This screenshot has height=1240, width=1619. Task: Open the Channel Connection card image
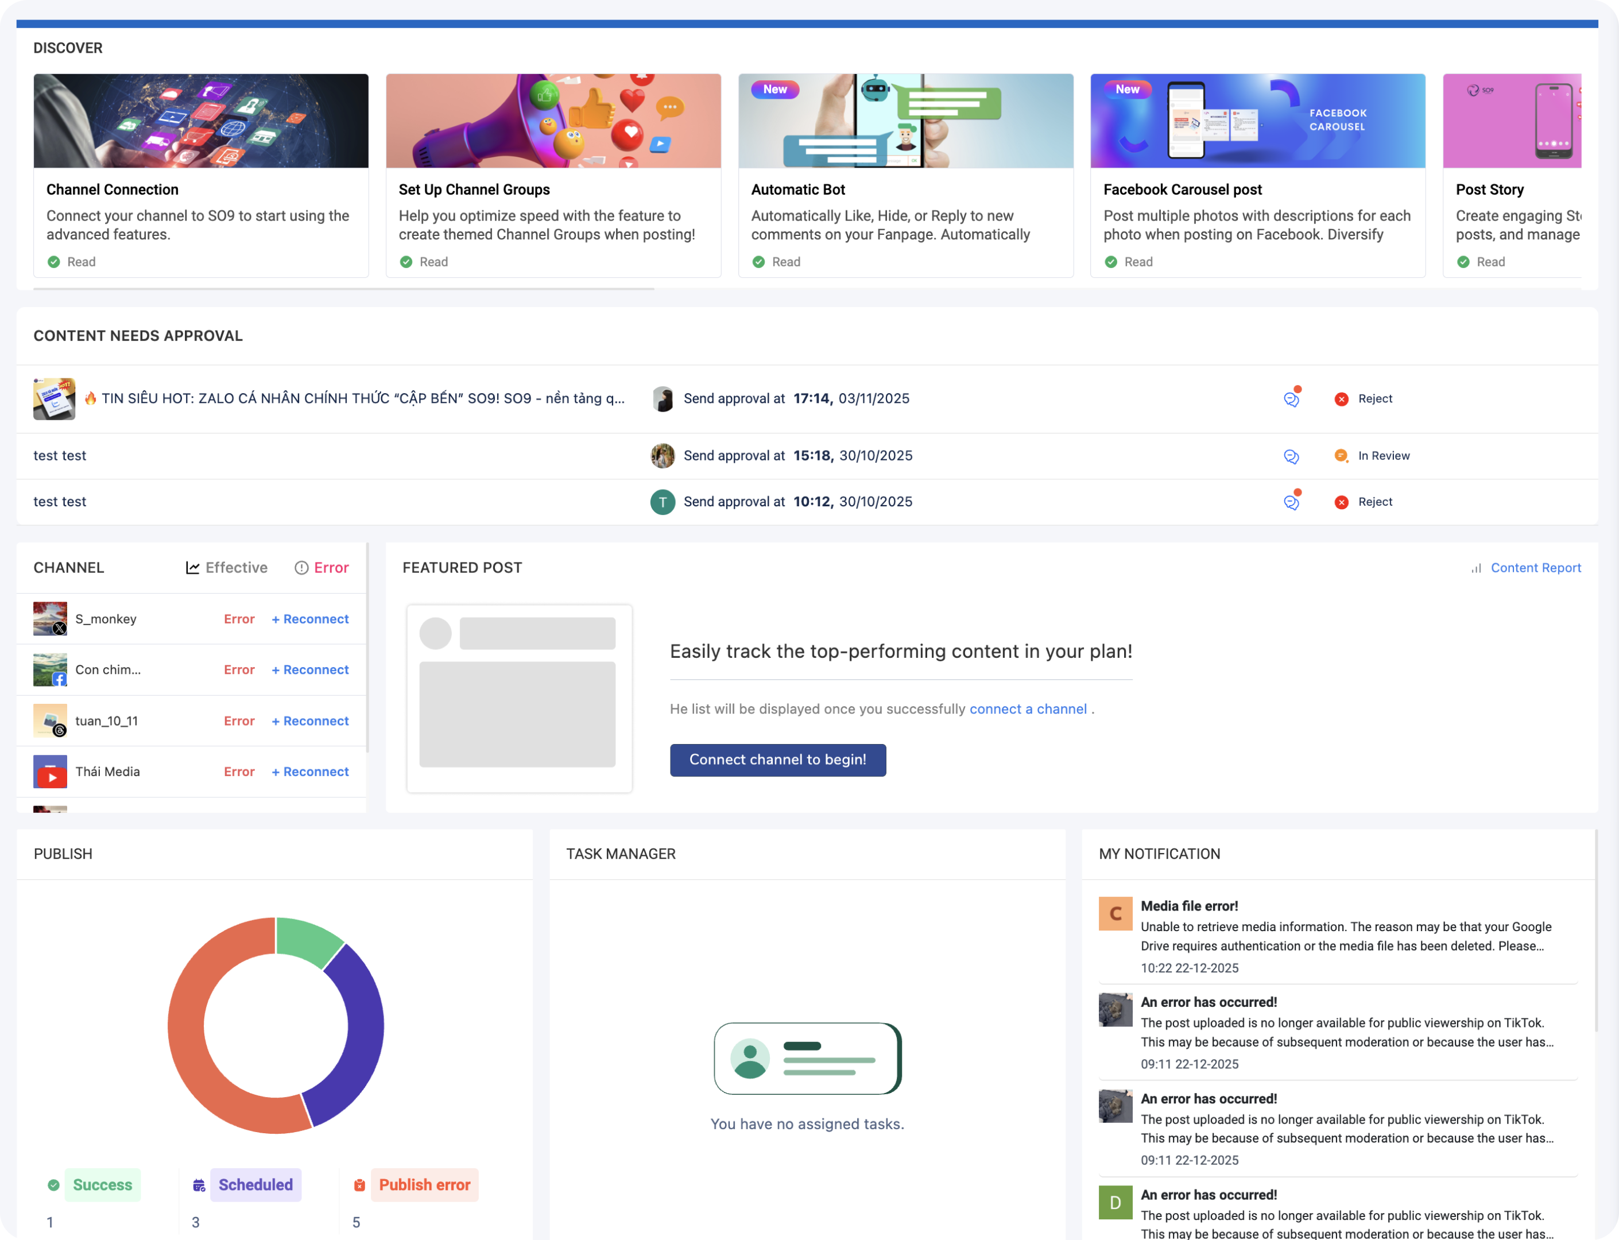point(201,121)
